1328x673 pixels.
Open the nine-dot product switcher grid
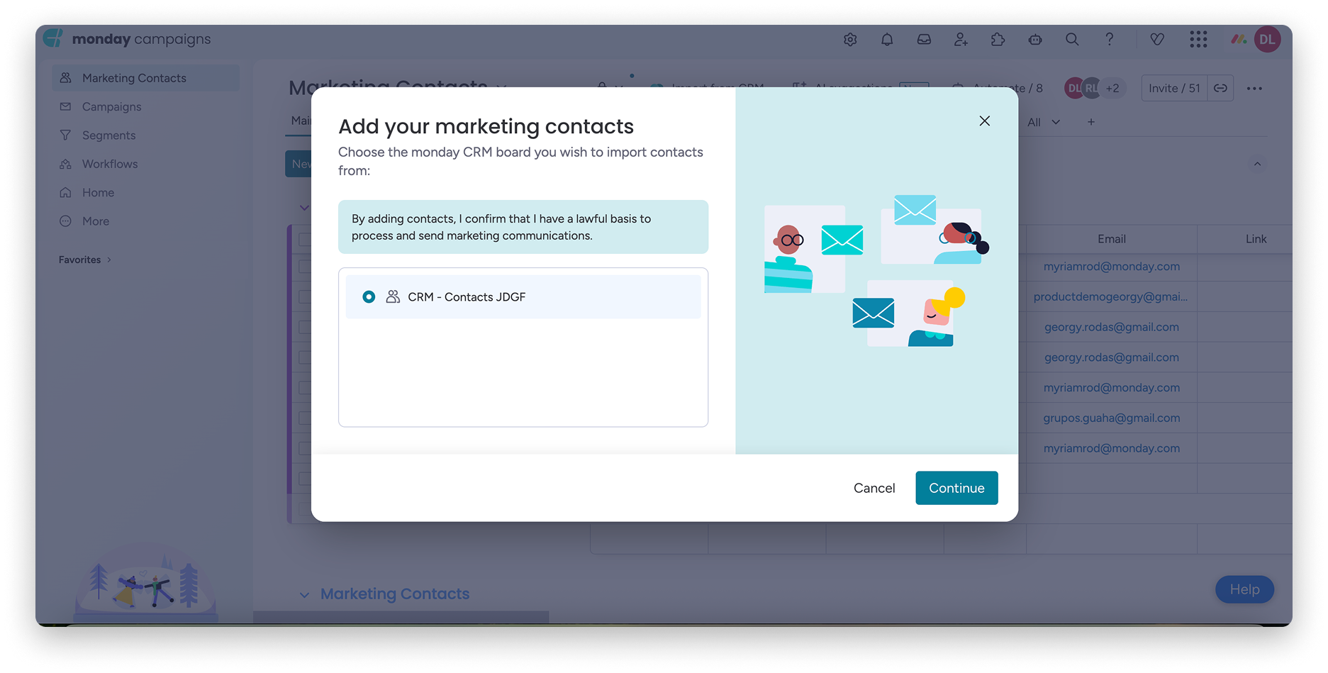pyautogui.click(x=1198, y=40)
